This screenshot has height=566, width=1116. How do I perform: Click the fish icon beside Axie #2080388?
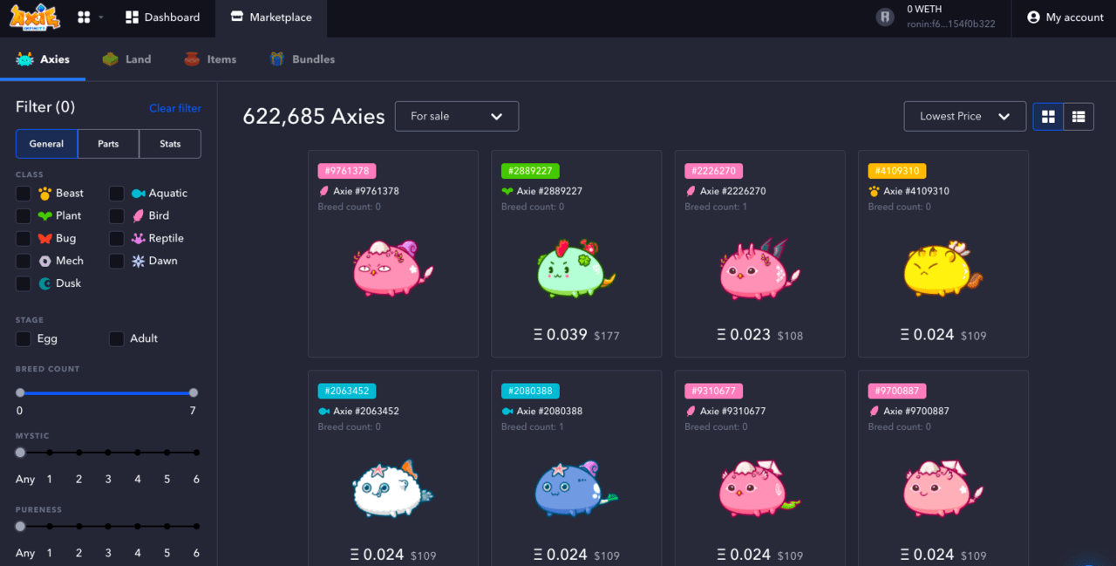pyautogui.click(x=507, y=411)
